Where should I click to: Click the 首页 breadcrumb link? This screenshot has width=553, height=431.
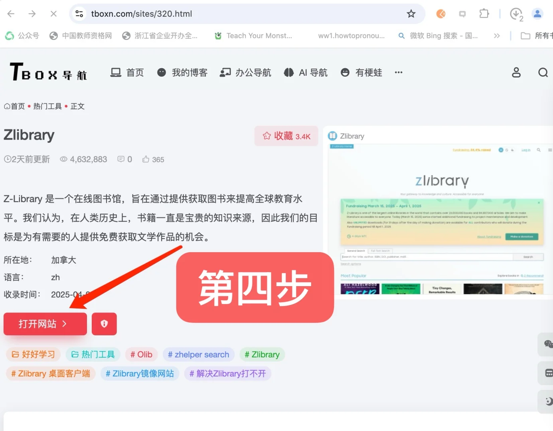click(x=14, y=107)
